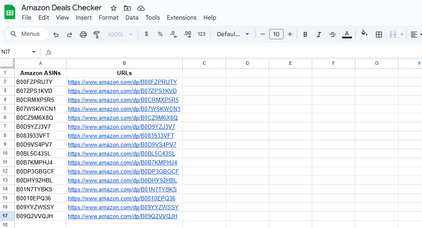Open the Extensions menu
The height and width of the screenshot is (228, 422).
[182, 17]
